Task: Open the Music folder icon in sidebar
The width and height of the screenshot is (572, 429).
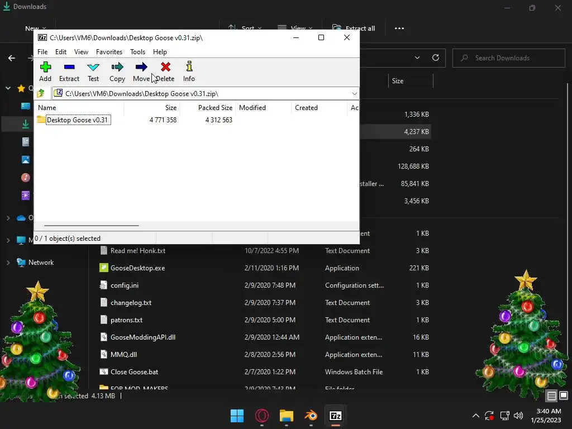Action: tap(26, 178)
